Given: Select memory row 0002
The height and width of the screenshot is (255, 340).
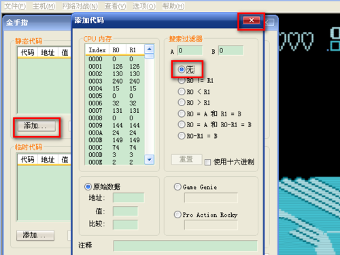Looking at the screenshot, I should [115, 73].
